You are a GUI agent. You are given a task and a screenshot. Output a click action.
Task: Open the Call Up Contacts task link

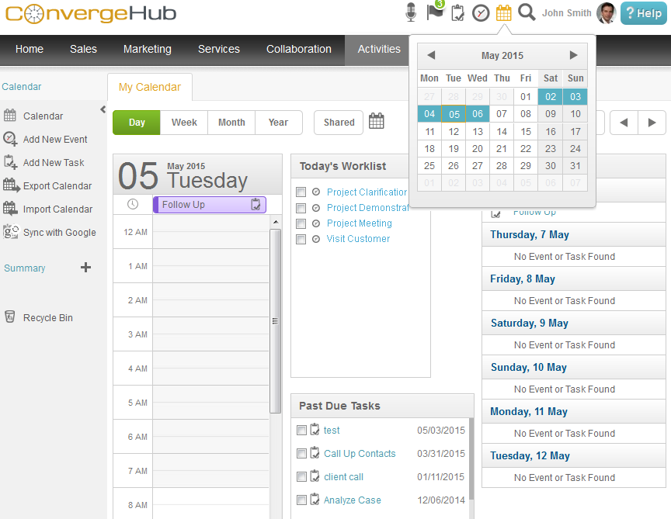(x=360, y=454)
